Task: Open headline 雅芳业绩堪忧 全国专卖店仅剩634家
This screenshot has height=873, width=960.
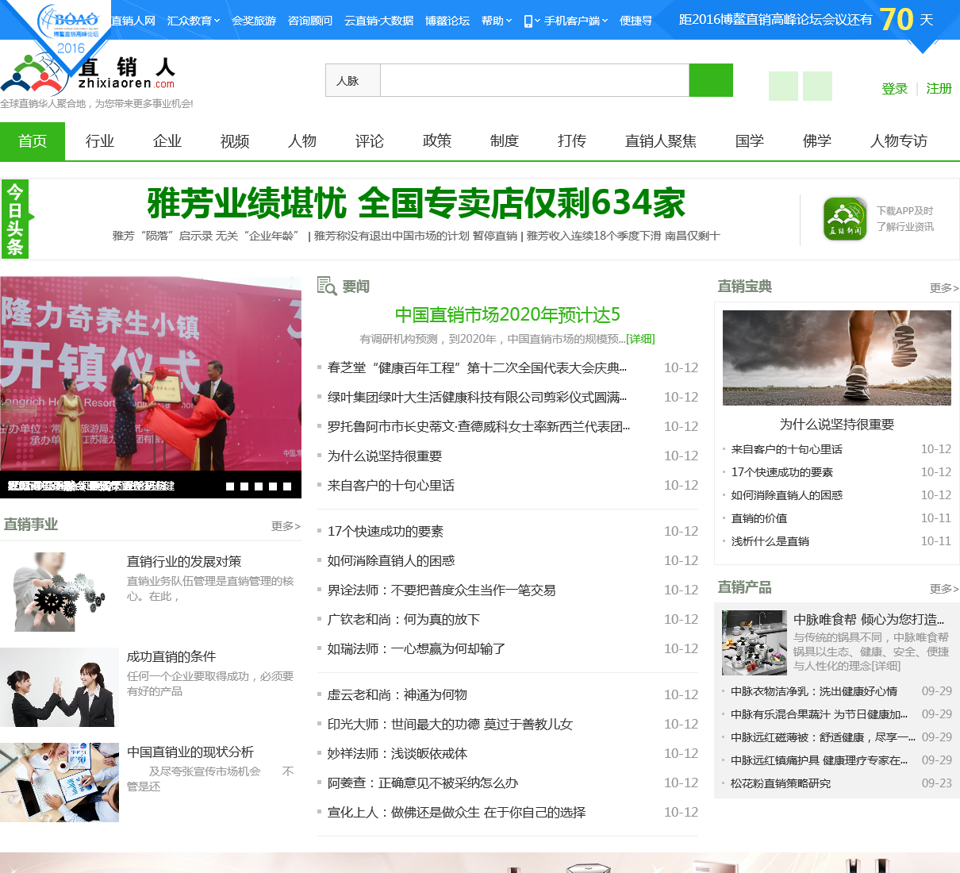Action: click(x=417, y=203)
